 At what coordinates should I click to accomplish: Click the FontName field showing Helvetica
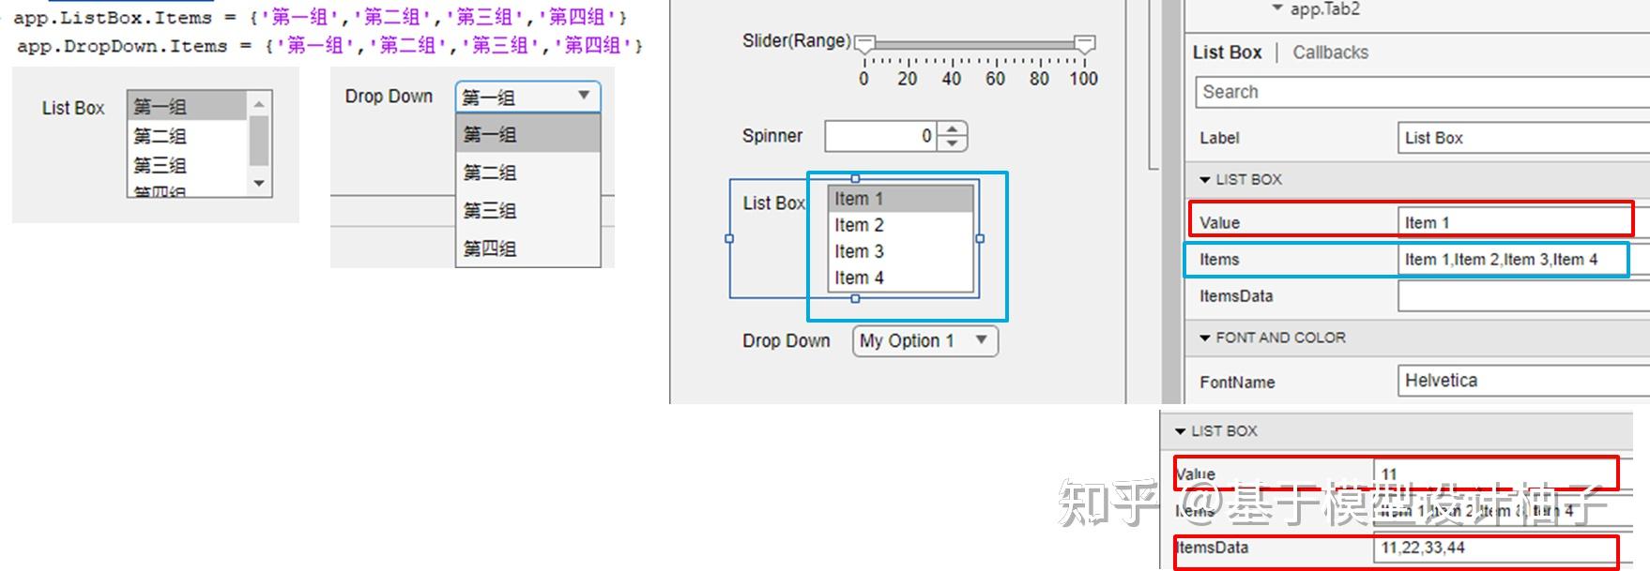1519,381
